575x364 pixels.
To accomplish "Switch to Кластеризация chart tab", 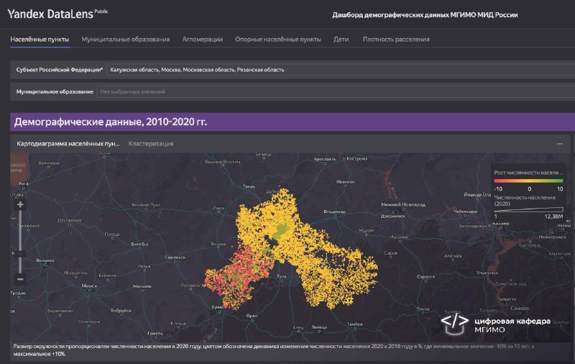I will tap(151, 144).
